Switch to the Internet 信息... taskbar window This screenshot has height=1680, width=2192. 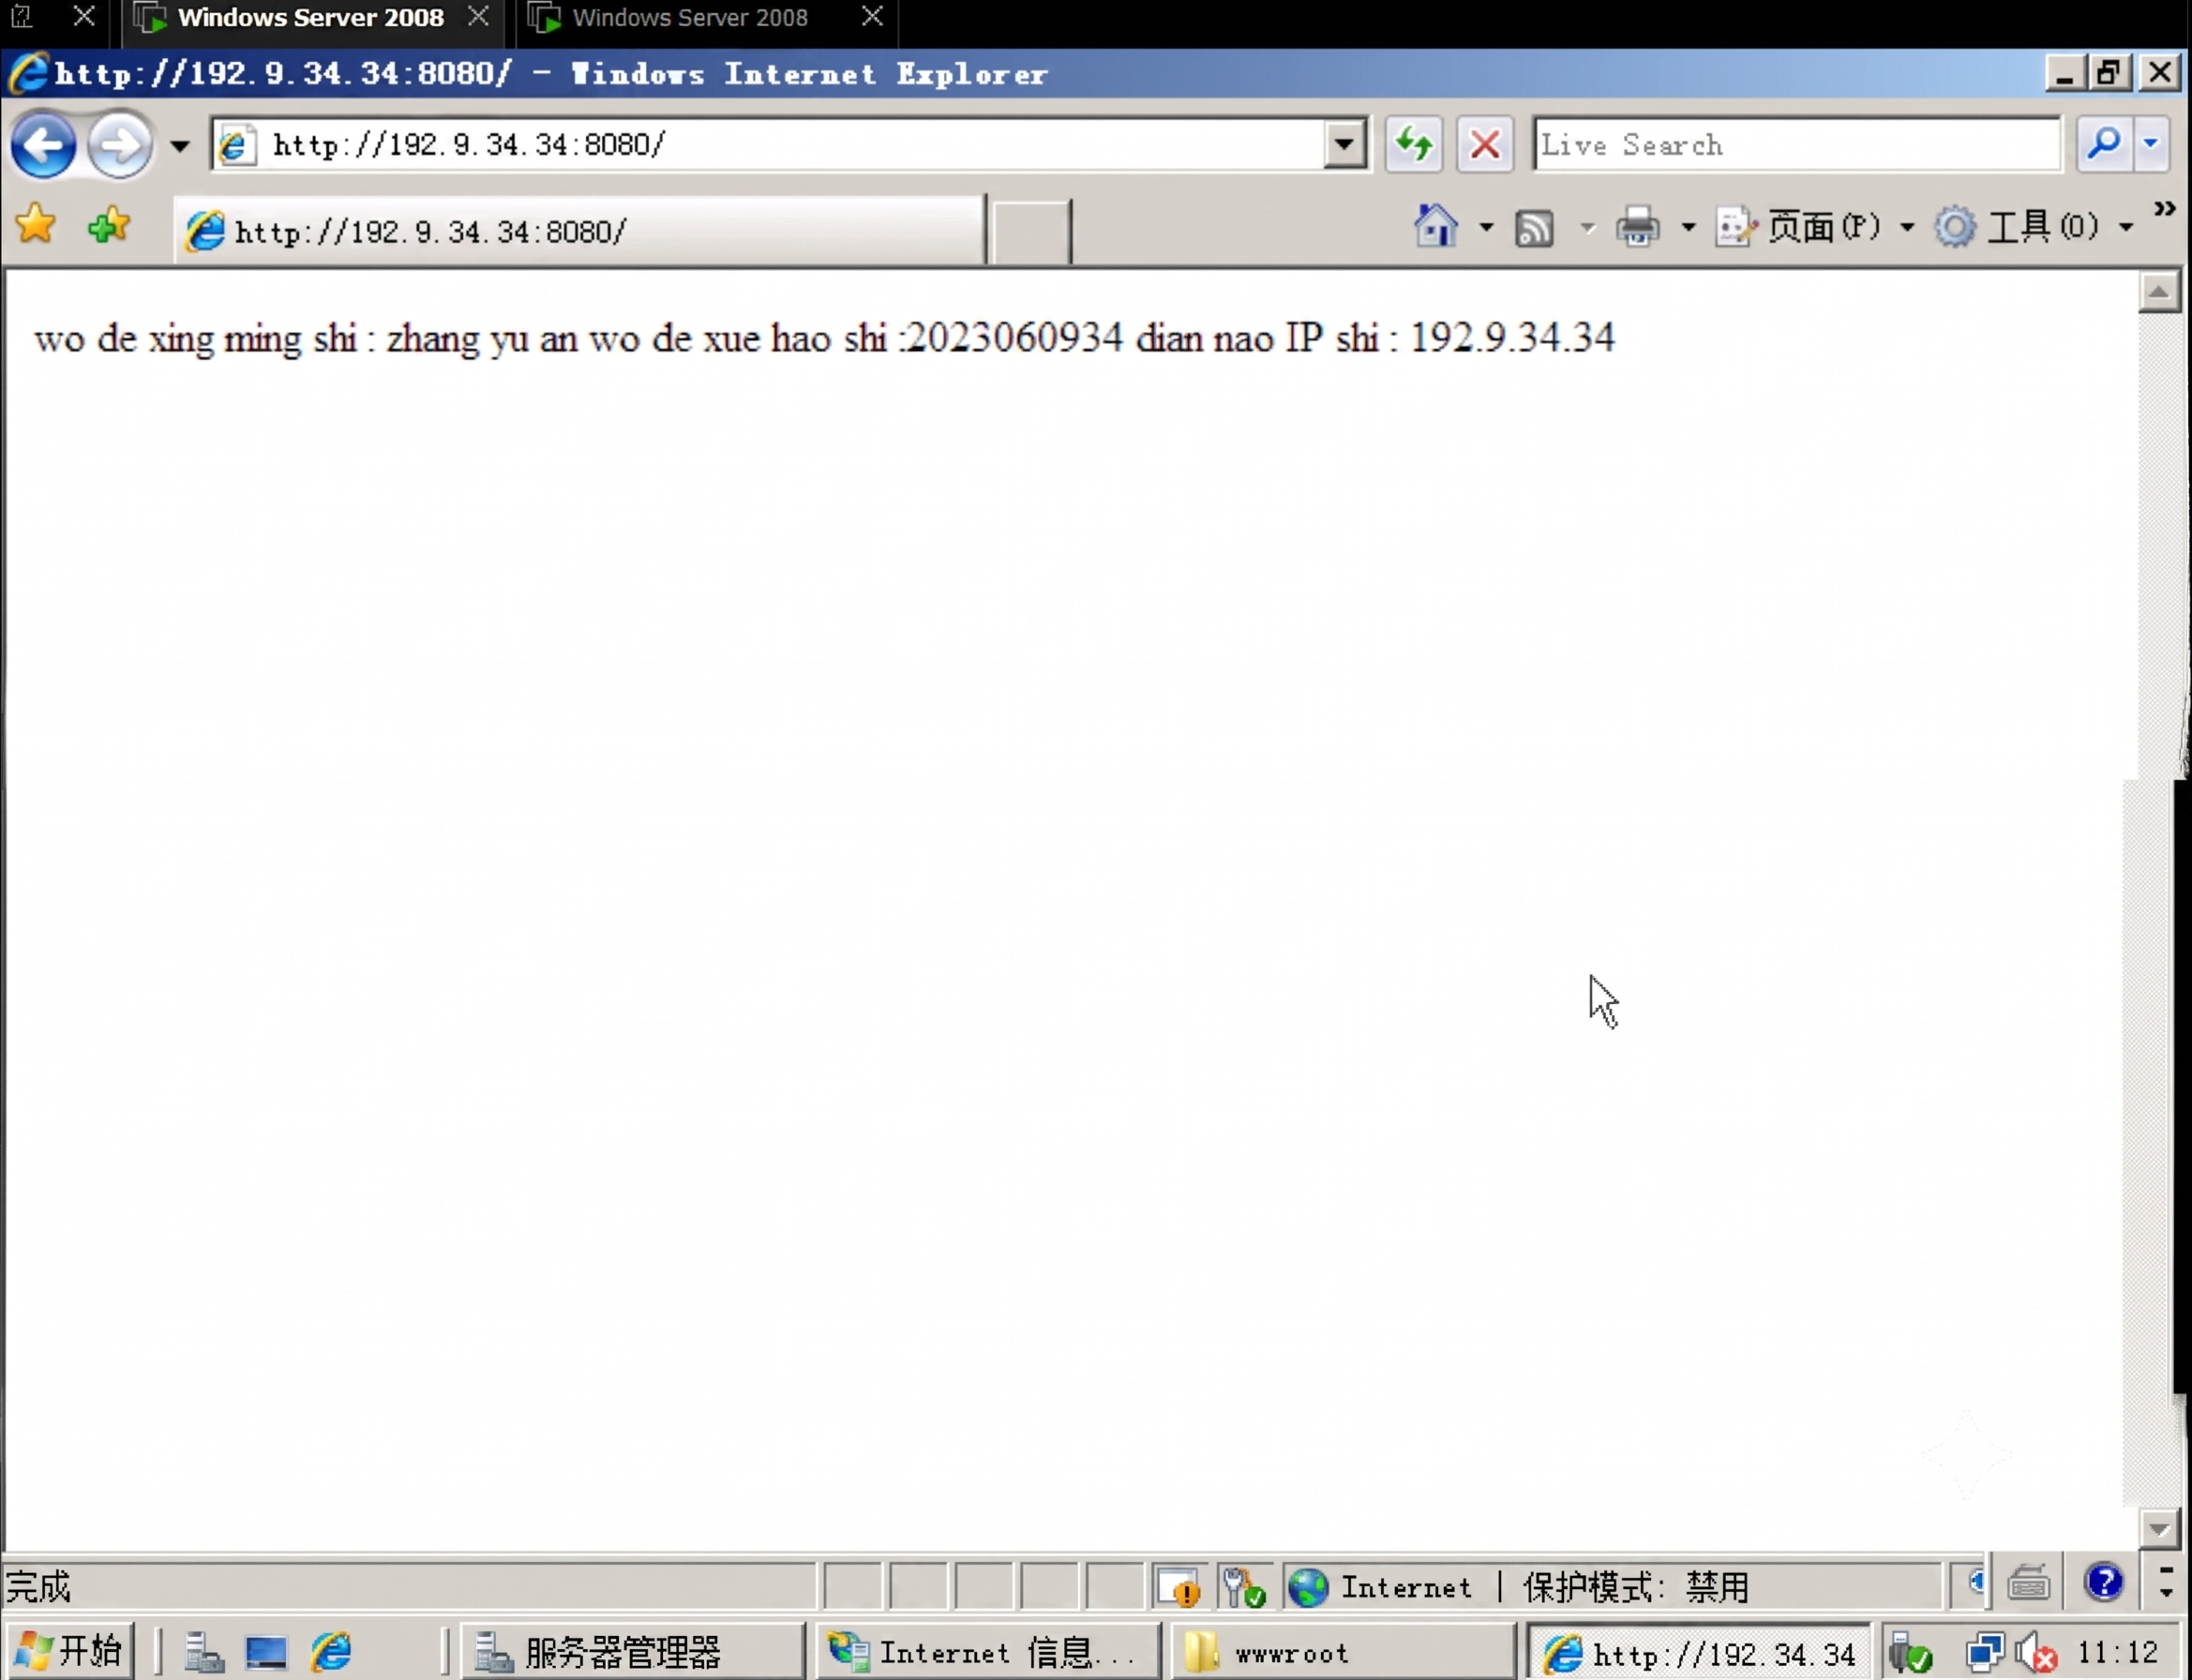pos(988,1652)
